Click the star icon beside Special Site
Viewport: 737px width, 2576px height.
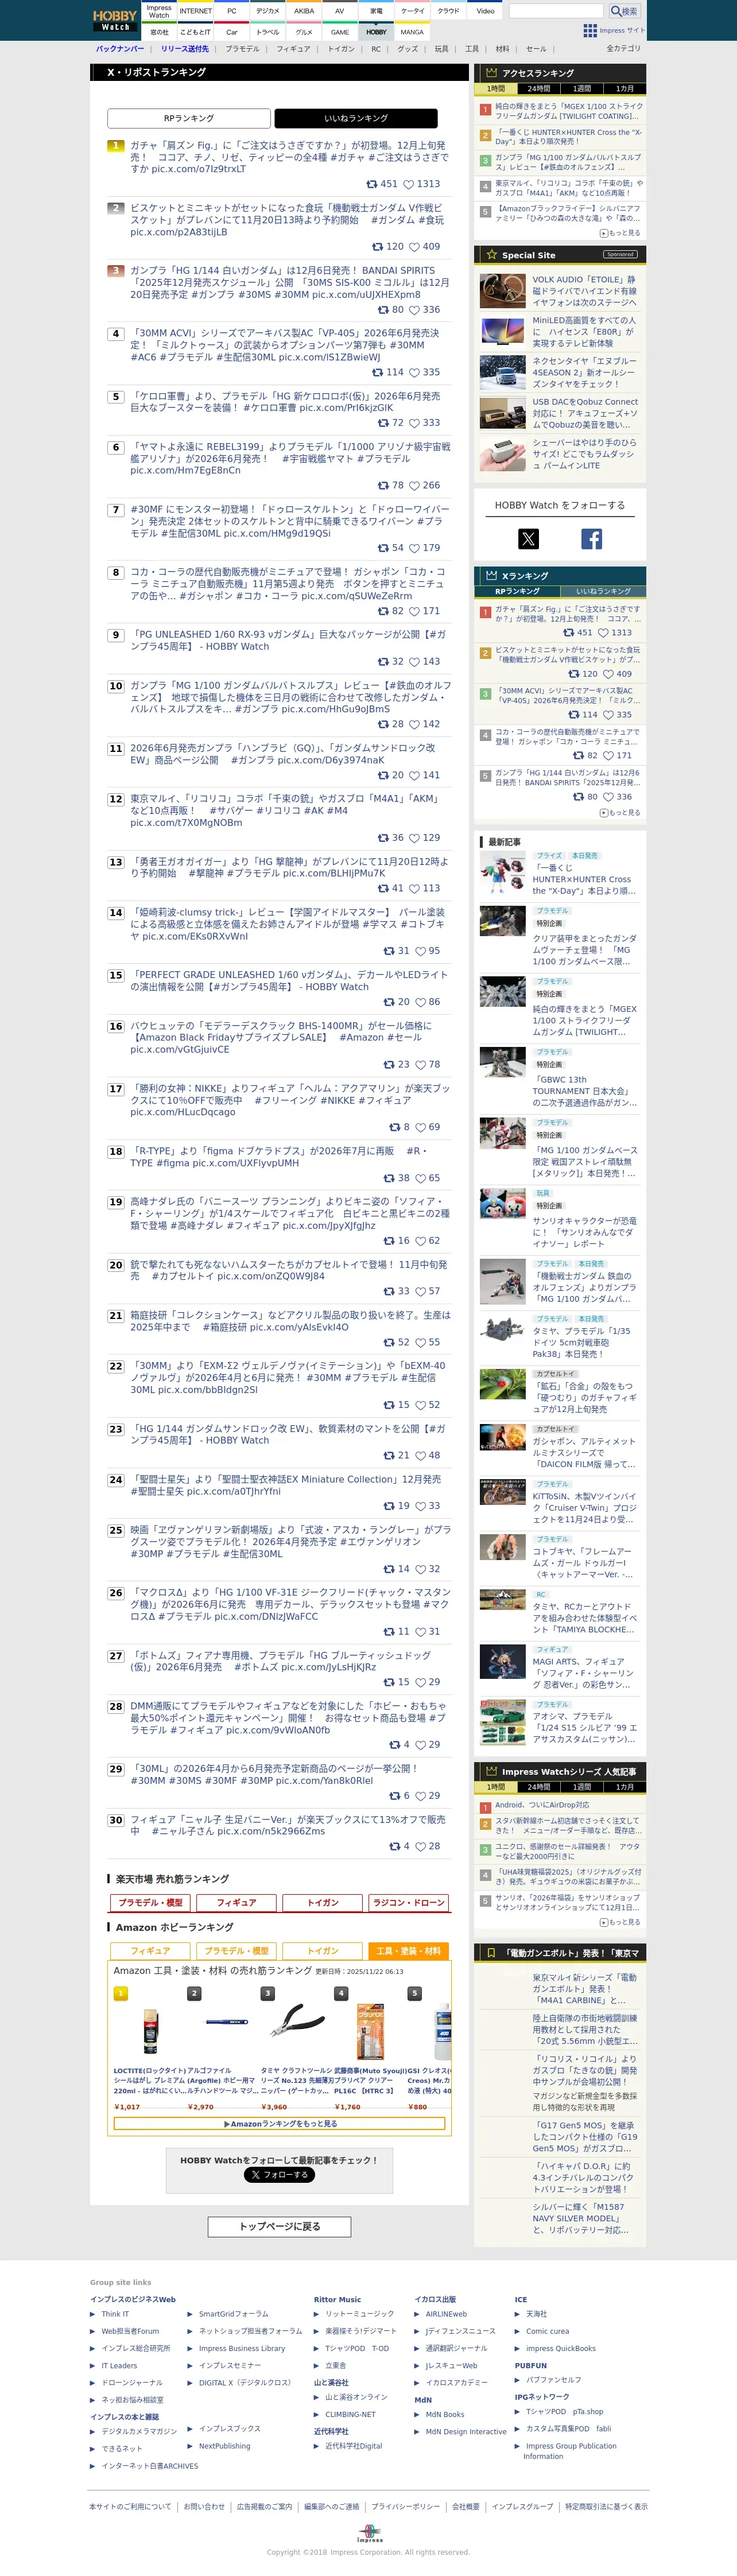click(491, 255)
